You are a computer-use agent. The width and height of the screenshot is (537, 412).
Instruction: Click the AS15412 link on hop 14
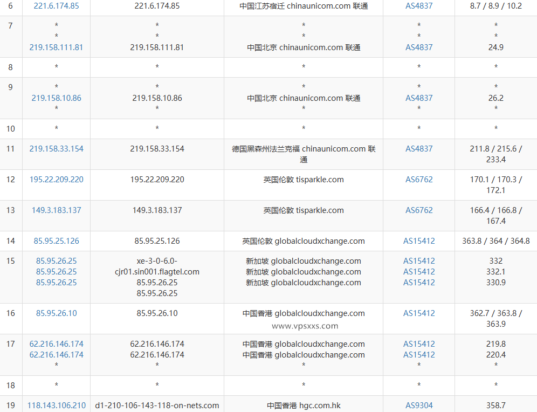point(419,241)
